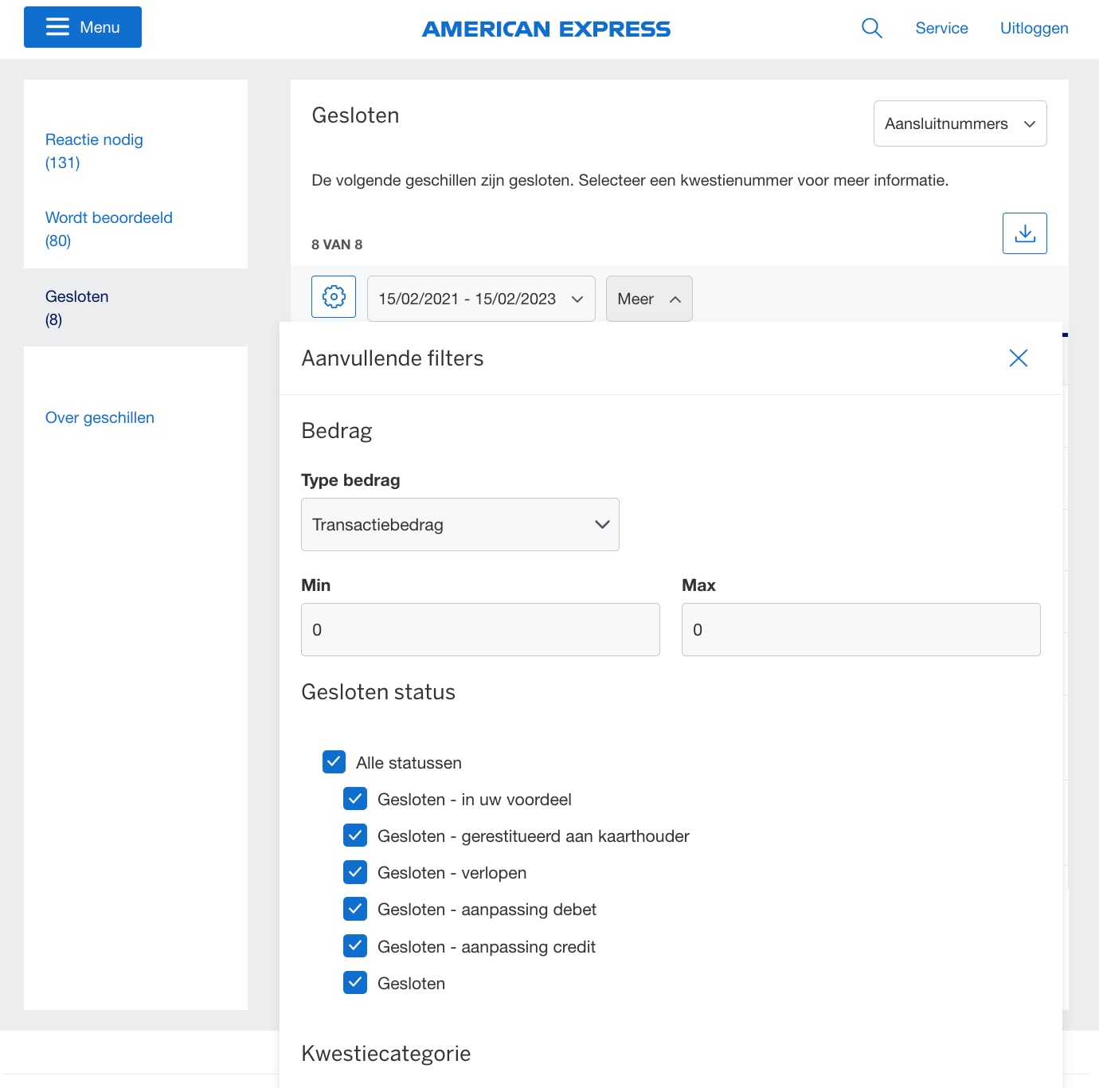Open the filter settings gear icon
Screen dimensions: 1099x1088
[333, 297]
